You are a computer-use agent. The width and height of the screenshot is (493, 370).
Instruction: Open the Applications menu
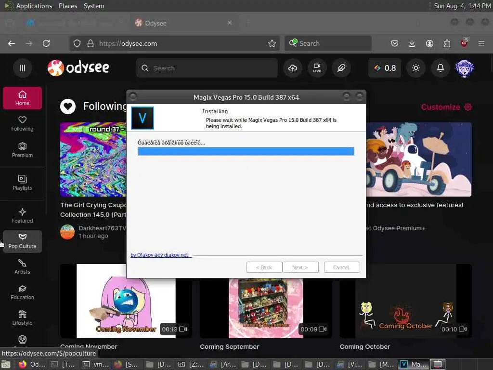(34, 6)
